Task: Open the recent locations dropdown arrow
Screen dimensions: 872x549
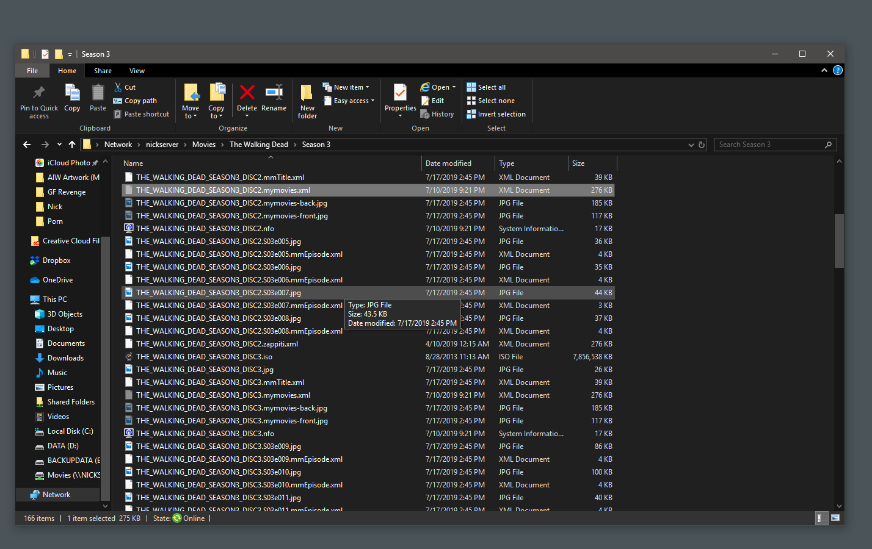Action: coord(59,145)
